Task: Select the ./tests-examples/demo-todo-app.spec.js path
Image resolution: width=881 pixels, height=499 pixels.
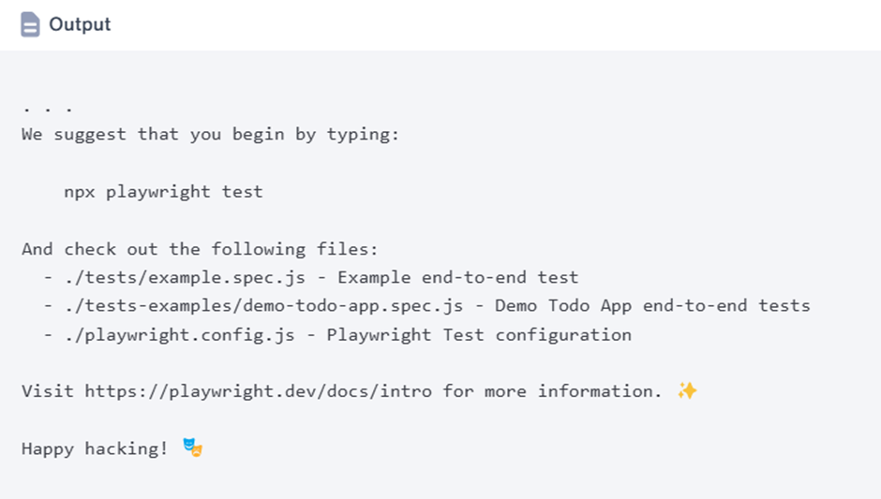Action: (x=262, y=305)
